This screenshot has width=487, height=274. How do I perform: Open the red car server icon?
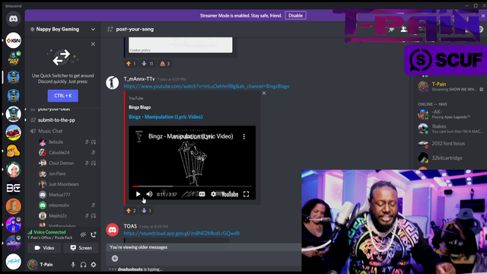14,132
